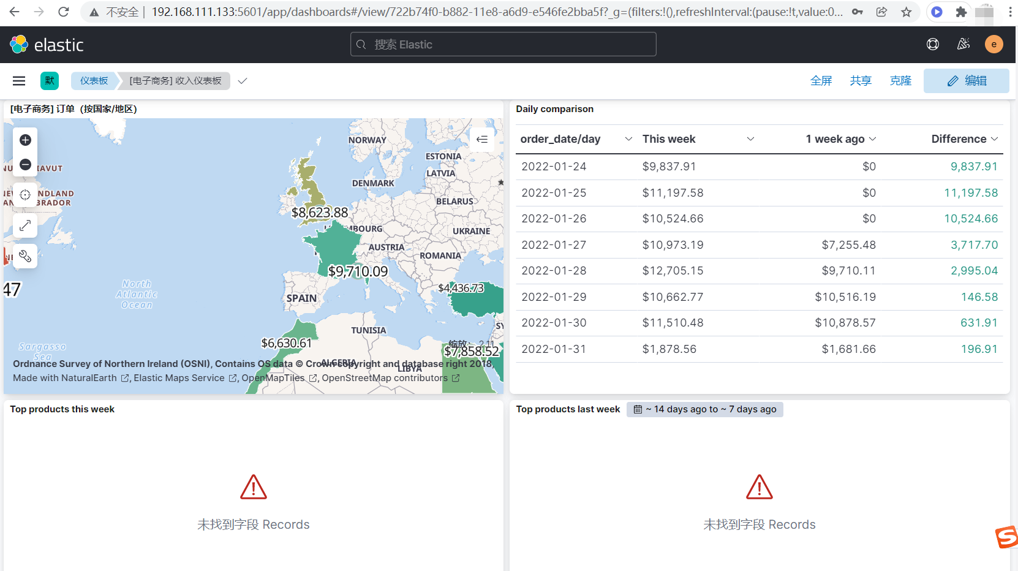Open the order_date/day column options
The image size is (1018, 571).
point(628,139)
